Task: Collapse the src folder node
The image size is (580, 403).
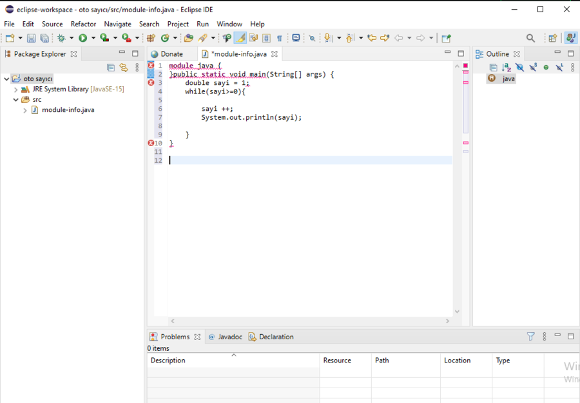Action: pos(15,100)
